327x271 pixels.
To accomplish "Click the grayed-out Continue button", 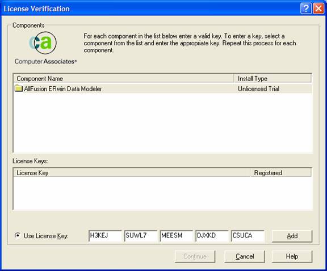I will [x=195, y=256].
